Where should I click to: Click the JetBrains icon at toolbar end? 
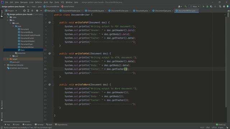click(228, 6)
